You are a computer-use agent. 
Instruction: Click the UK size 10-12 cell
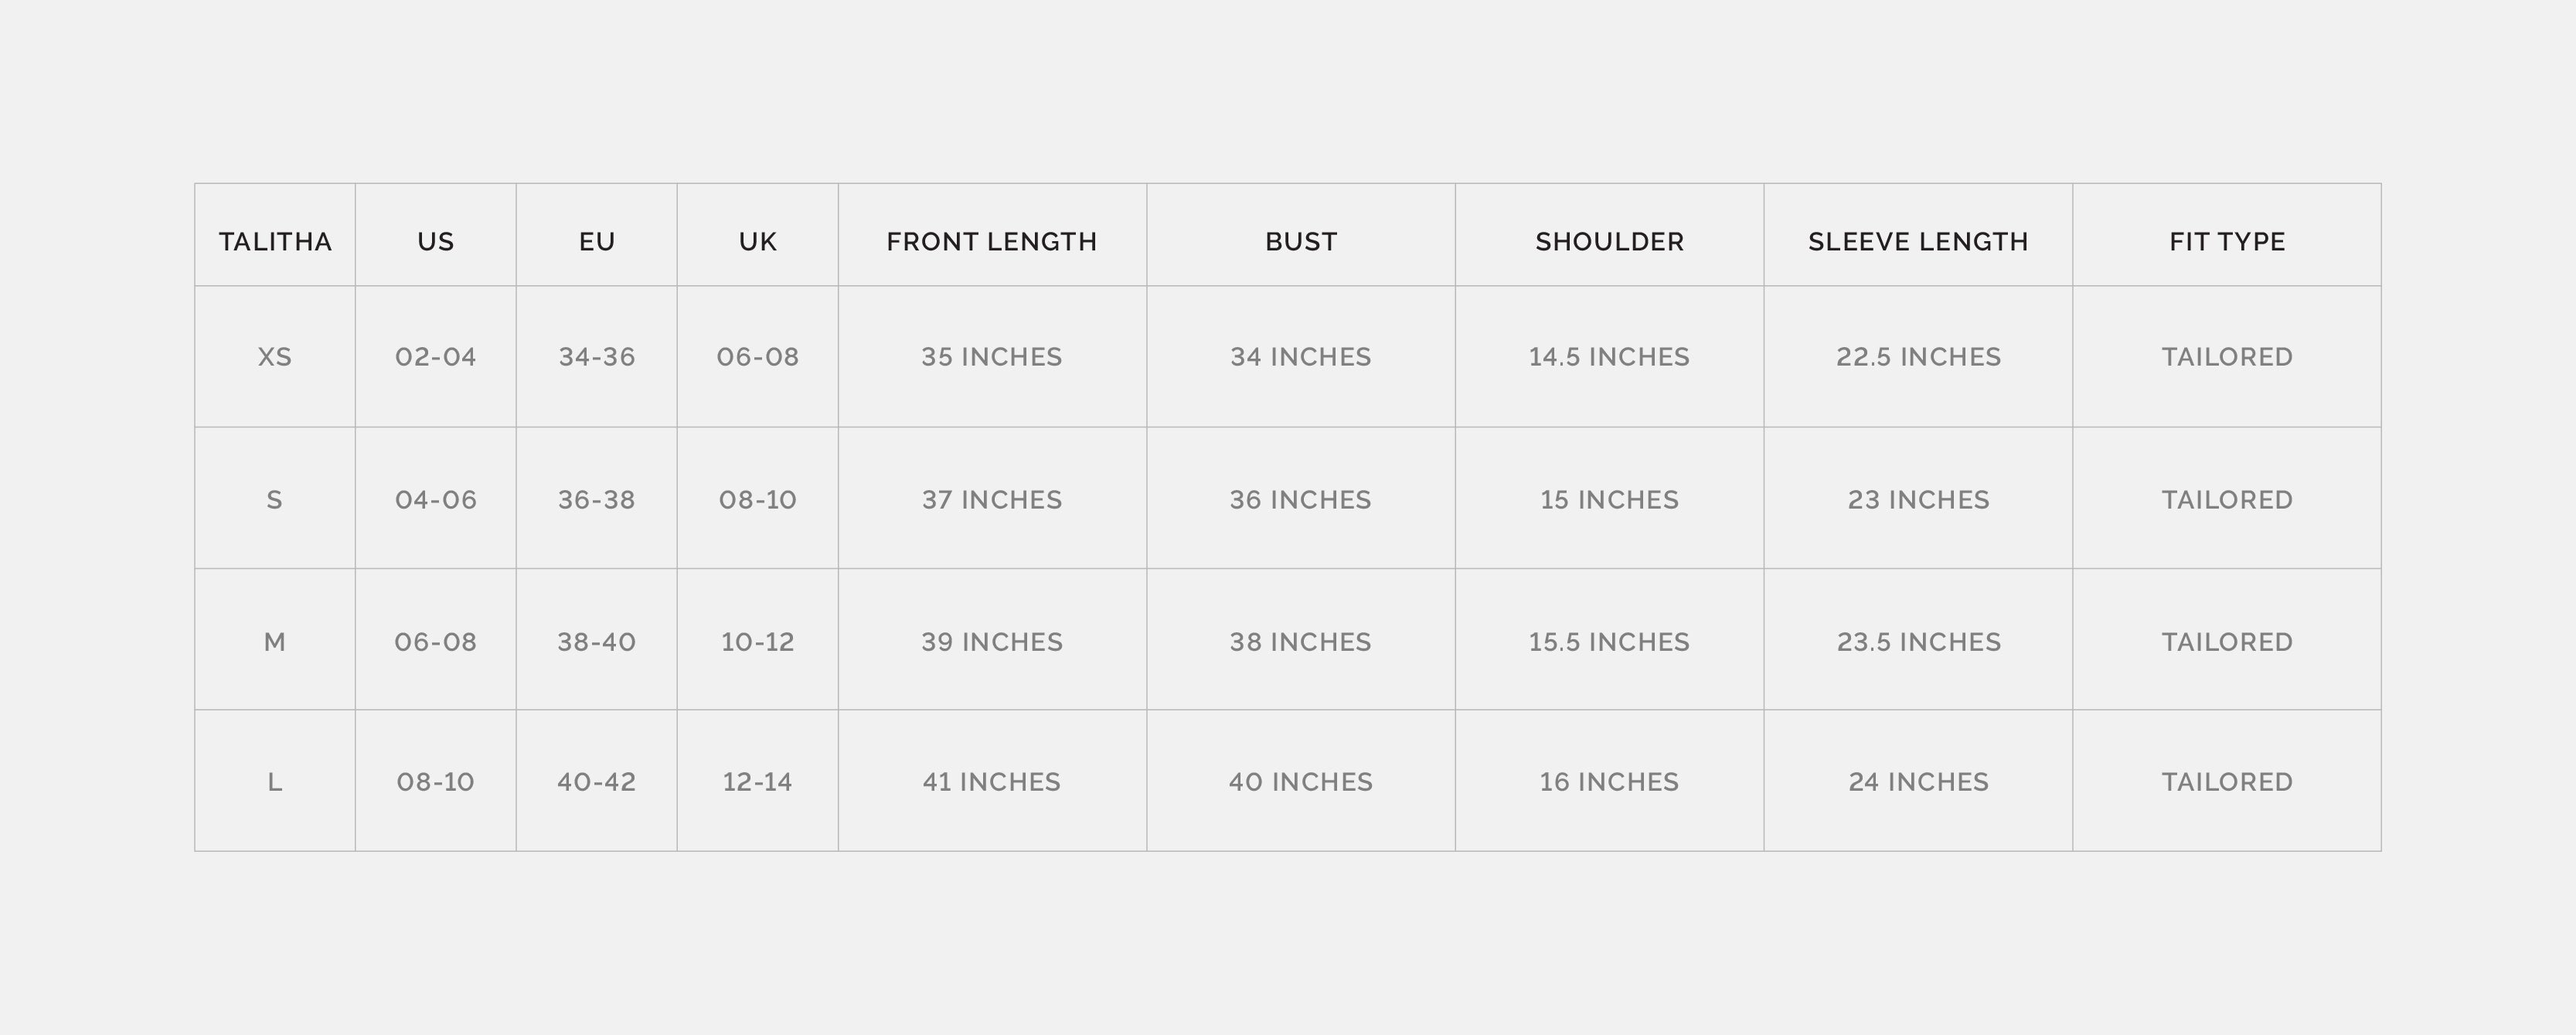[x=757, y=642]
